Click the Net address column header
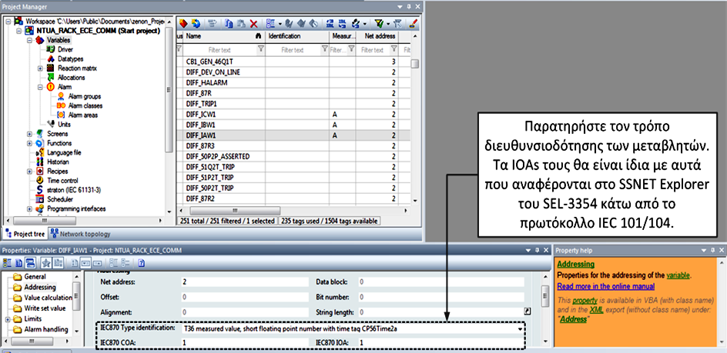This screenshot has width=727, height=353. click(x=377, y=36)
